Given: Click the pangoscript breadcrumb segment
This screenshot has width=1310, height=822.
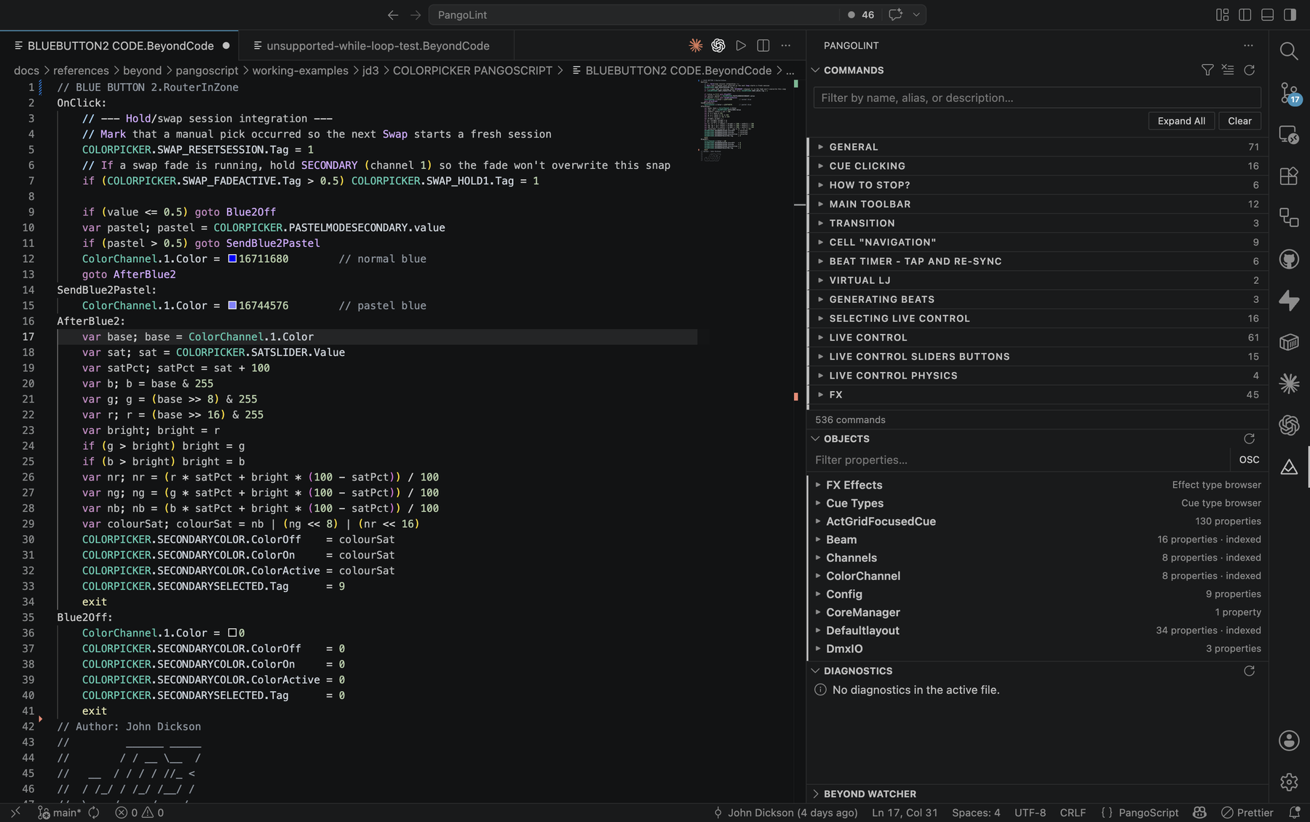Looking at the screenshot, I should coord(207,71).
